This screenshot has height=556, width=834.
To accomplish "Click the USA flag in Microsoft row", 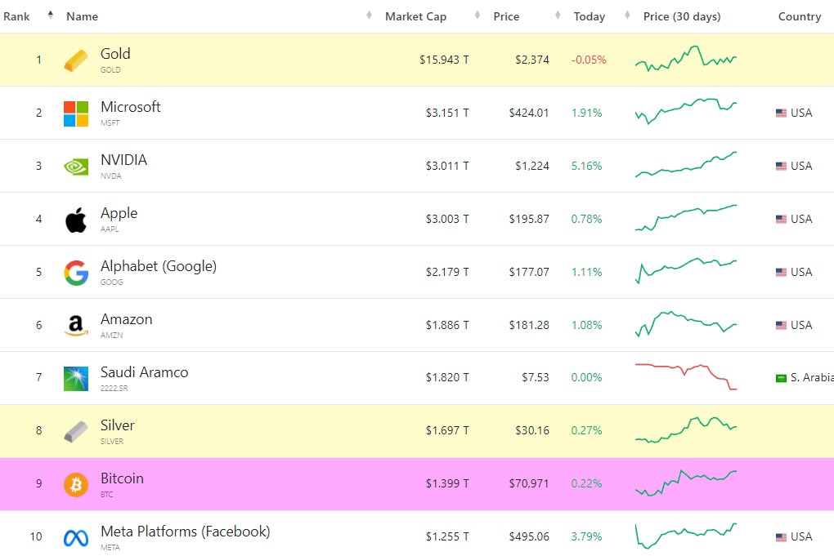I will tap(781, 113).
